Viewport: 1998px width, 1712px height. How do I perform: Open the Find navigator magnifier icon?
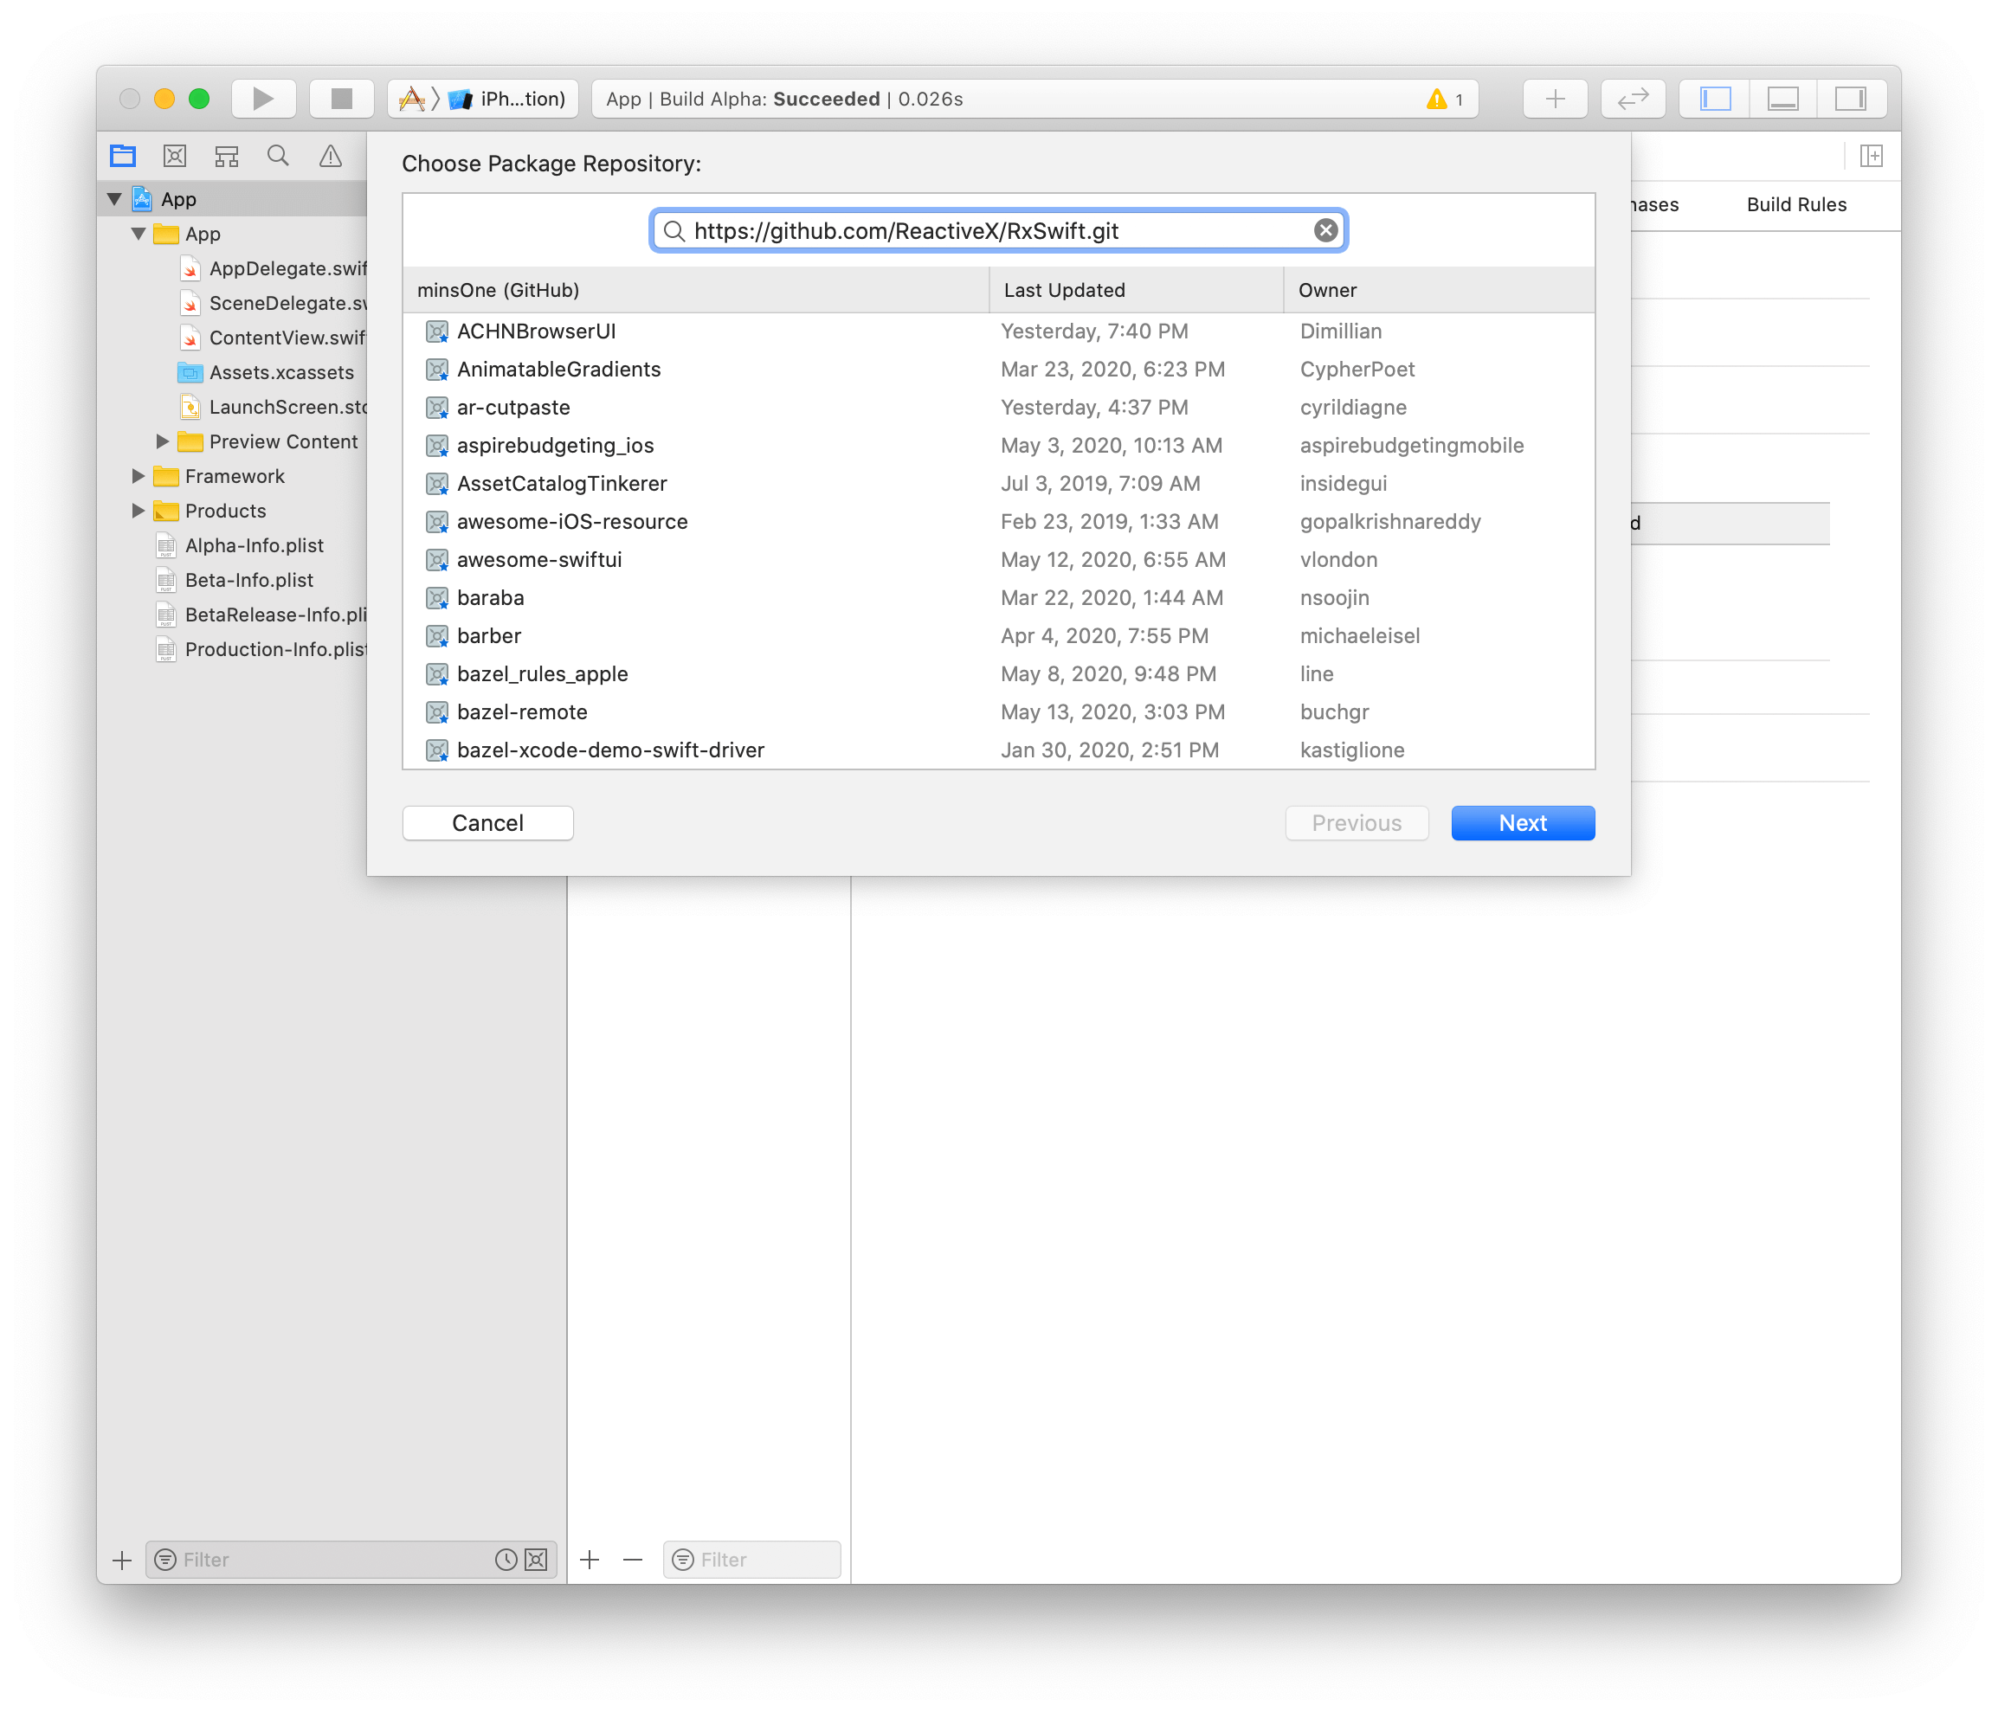point(278,155)
